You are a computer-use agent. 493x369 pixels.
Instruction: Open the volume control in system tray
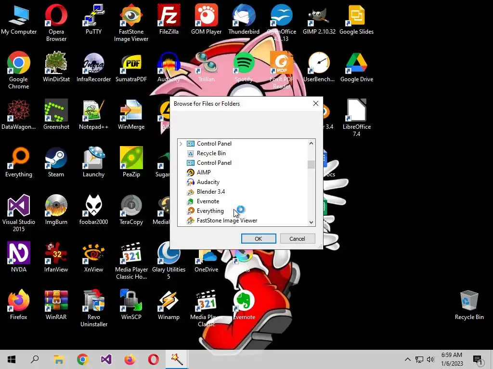tap(430, 359)
